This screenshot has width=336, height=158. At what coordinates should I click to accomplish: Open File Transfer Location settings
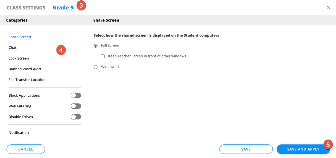(x=27, y=80)
